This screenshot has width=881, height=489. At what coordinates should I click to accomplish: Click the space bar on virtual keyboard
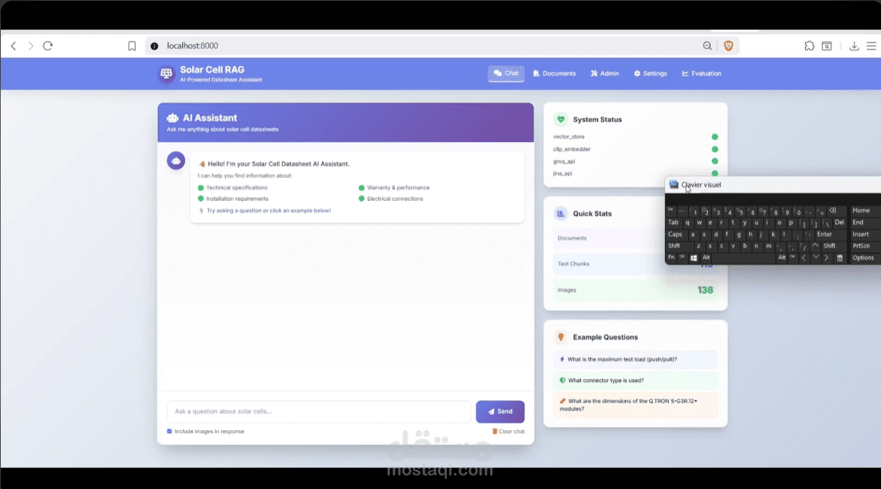(x=743, y=258)
